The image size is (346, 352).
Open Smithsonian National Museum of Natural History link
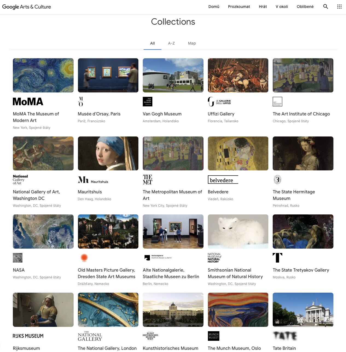[x=235, y=273]
